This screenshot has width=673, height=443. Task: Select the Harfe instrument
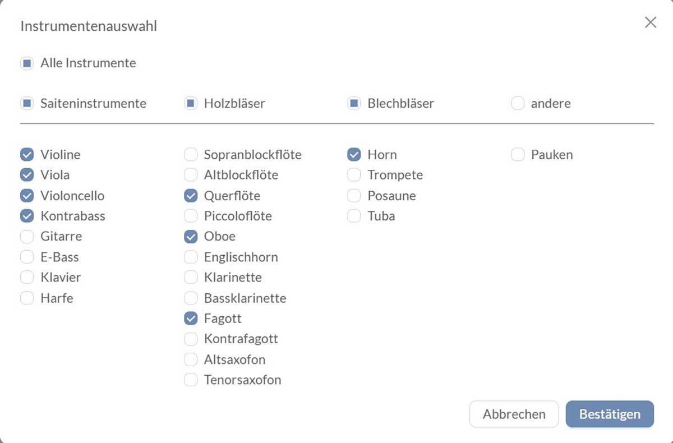[x=27, y=298]
